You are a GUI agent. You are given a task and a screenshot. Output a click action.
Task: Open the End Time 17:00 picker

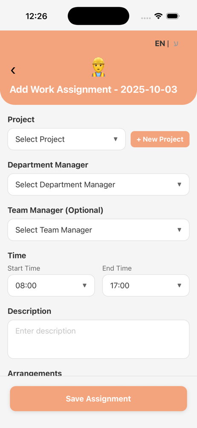tap(146, 285)
